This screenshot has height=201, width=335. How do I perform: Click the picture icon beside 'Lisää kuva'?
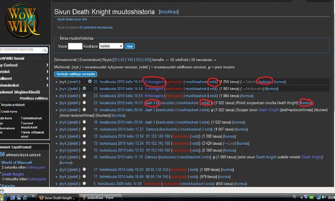0,111
